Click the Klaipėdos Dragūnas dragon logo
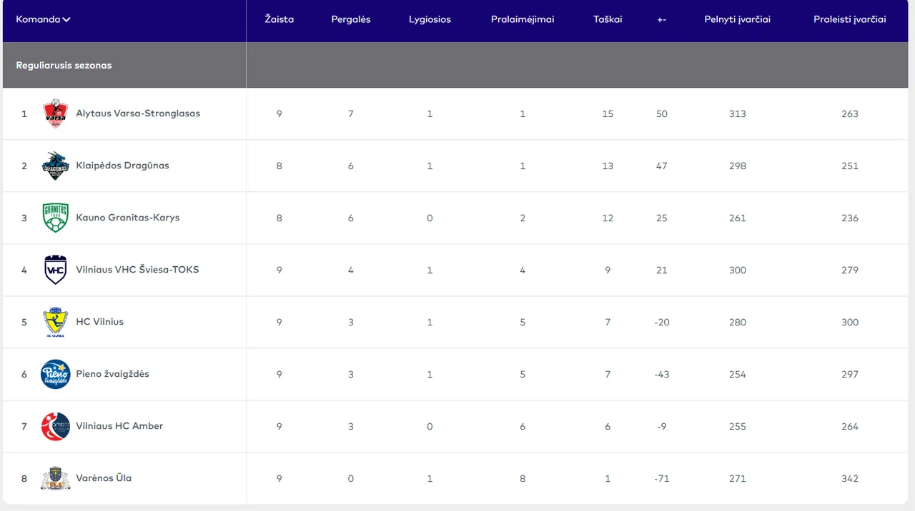This screenshot has width=915, height=511. [55, 166]
